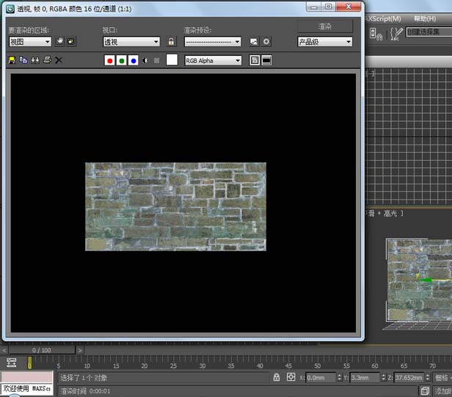Click the copy image icon
Viewport: 452px width, 397px height.
[x=23, y=59]
